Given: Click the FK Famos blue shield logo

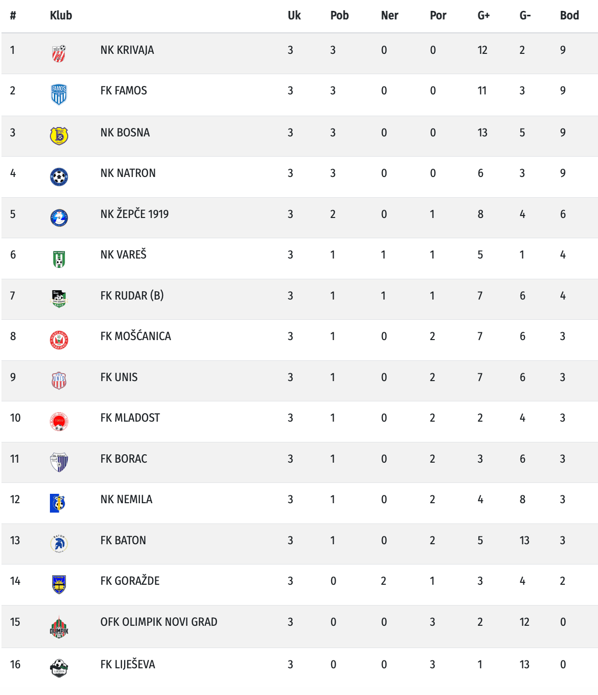Looking at the screenshot, I should [59, 94].
